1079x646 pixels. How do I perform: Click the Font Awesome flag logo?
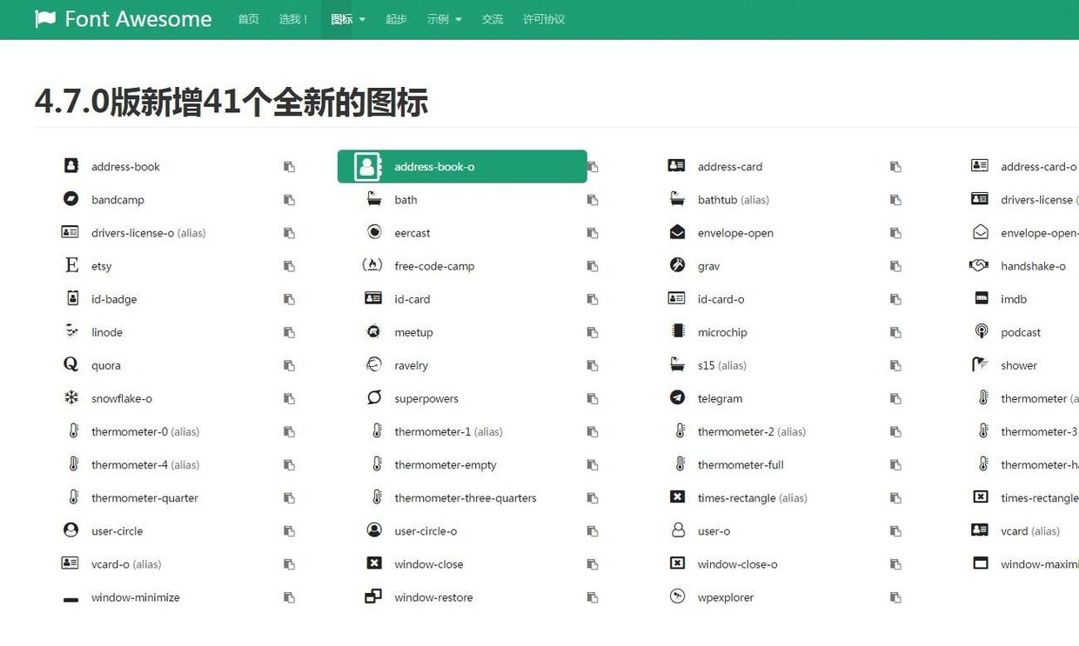[45, 18]
